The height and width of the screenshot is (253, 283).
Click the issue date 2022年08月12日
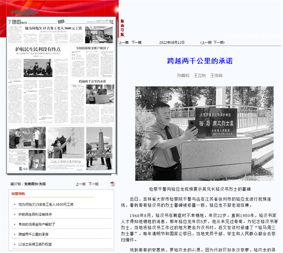click(x=172, y=43)
